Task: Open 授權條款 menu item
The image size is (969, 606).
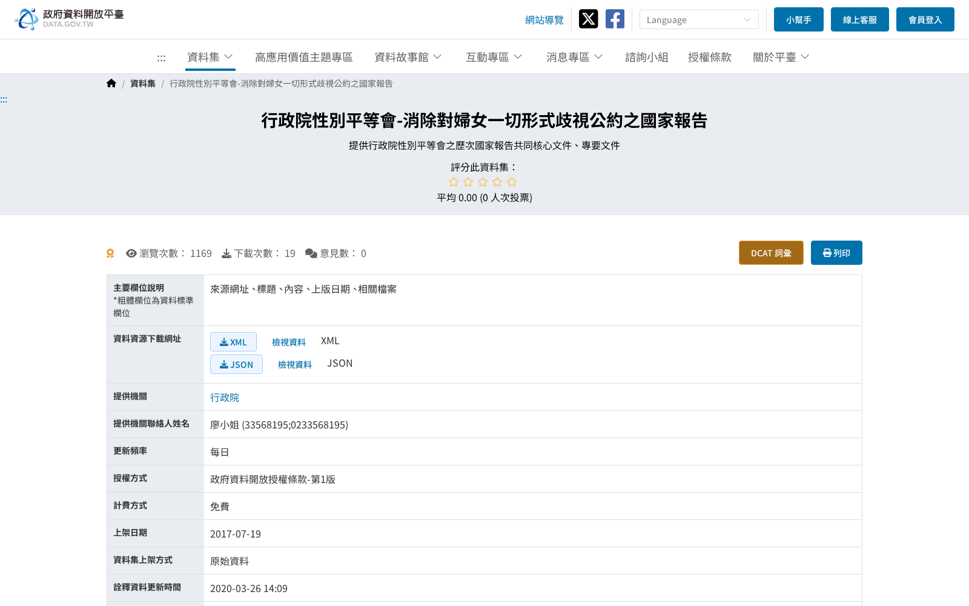Action: (x=710, y=57)
